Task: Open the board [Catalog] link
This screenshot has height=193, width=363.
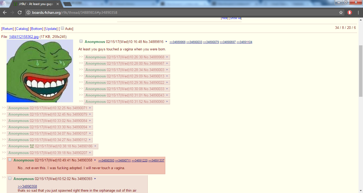Action: (22, 29)
